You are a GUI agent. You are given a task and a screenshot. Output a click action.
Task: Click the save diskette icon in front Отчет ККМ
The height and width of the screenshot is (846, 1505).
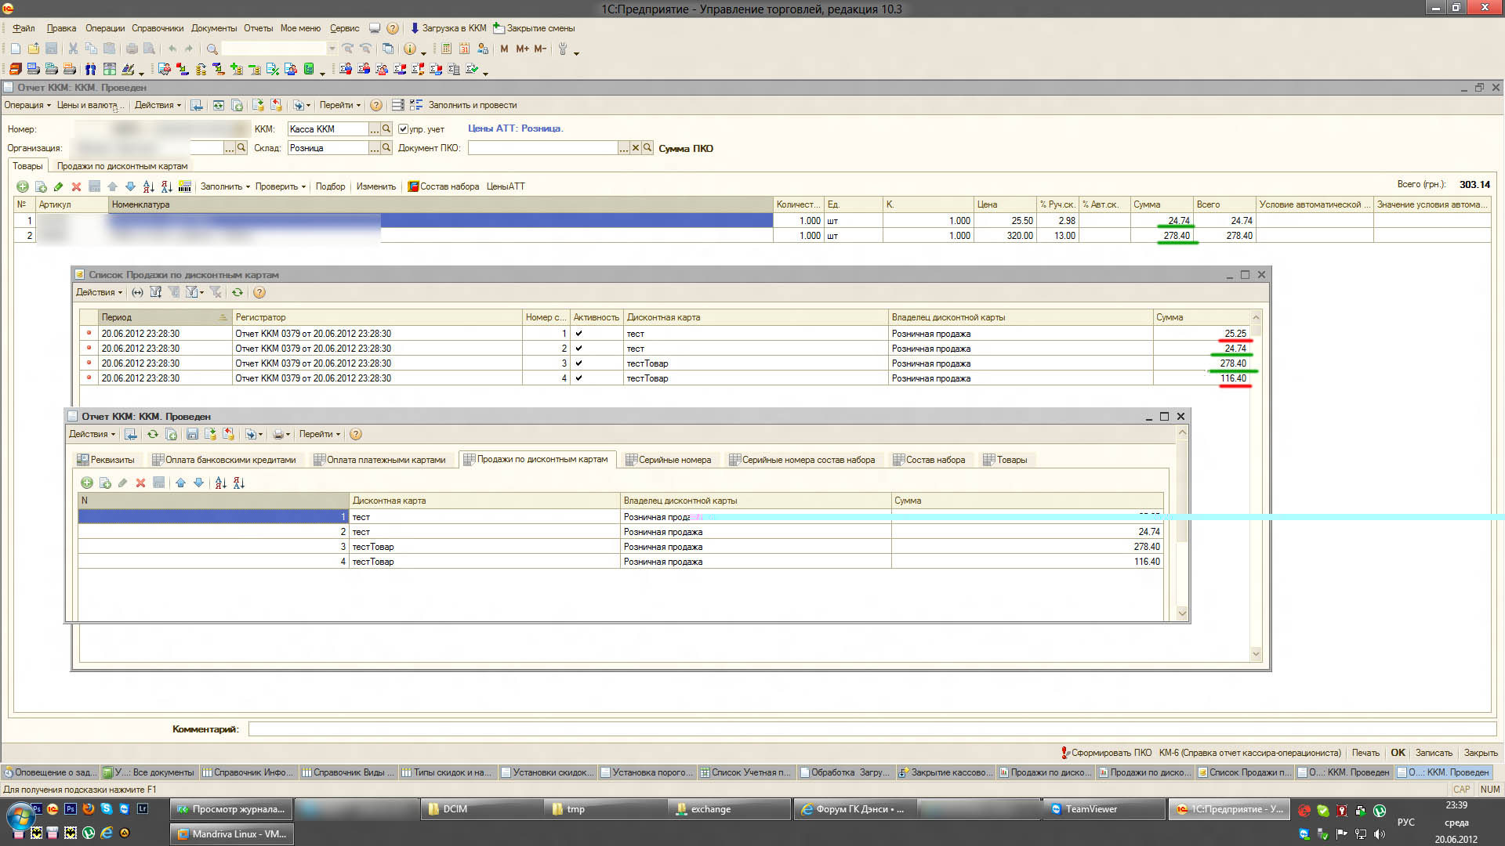(192, 434)
